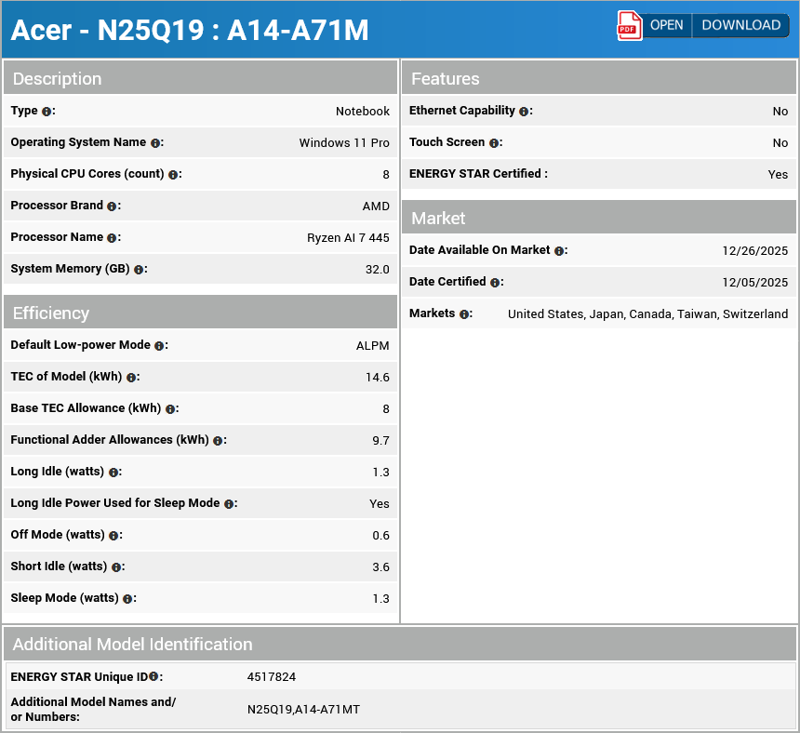Click the Features section header
Image resolution: width=800 pixels, height=733 pixels.
(598, 78)
